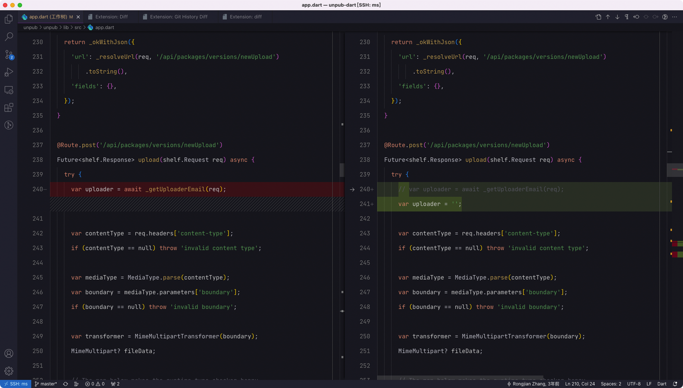This screenshot has width=683, height=388.
Task: Go to next change with down arrow
Action: (x=617, y=17)
